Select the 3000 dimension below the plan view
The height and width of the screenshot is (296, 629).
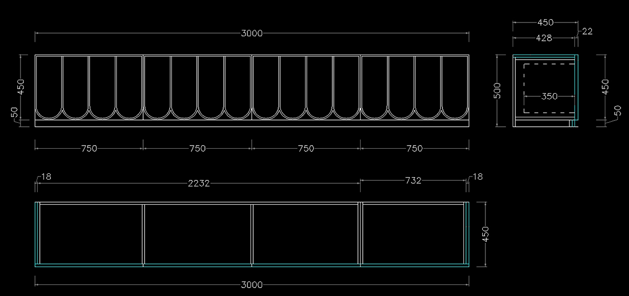[x=252, y=285]
